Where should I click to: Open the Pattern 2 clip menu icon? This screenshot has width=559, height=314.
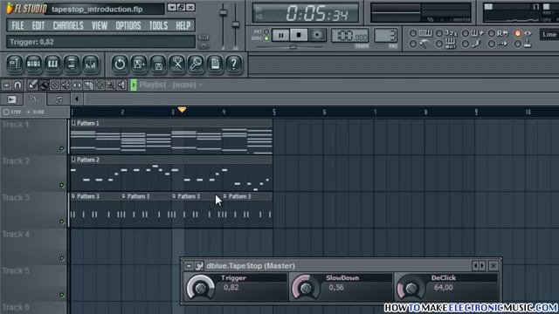(x=73, y=160)
